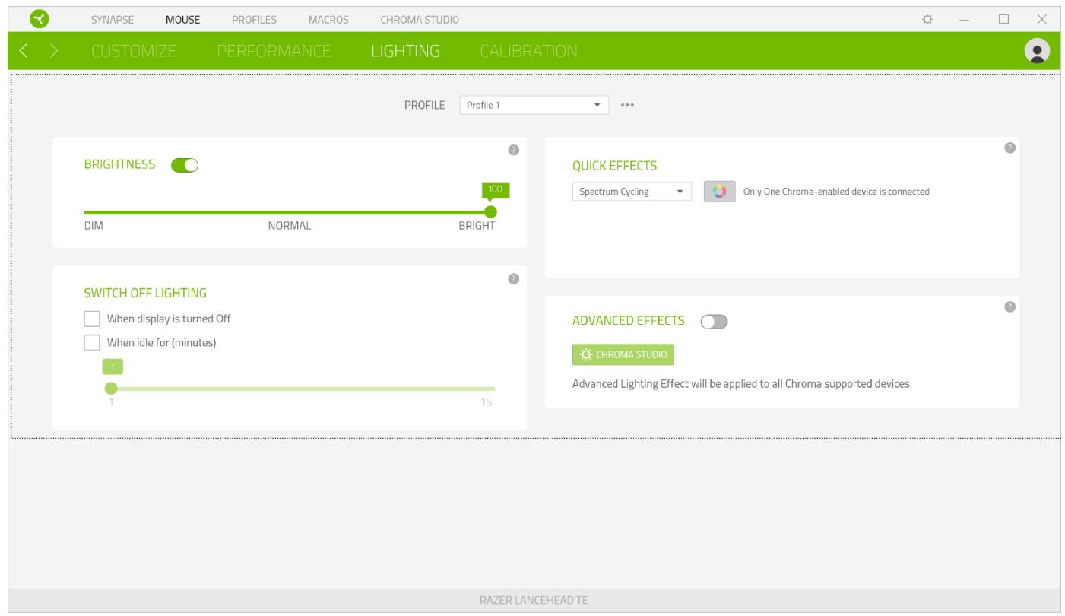Go to the Macros tab

[x=328, y=19]
